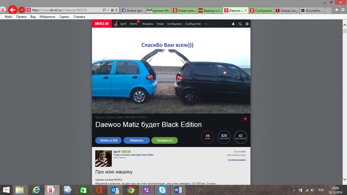Click the browser Back arrow button
The width and height of the screenshot is (347, 195).
click(x=13, y=10)
